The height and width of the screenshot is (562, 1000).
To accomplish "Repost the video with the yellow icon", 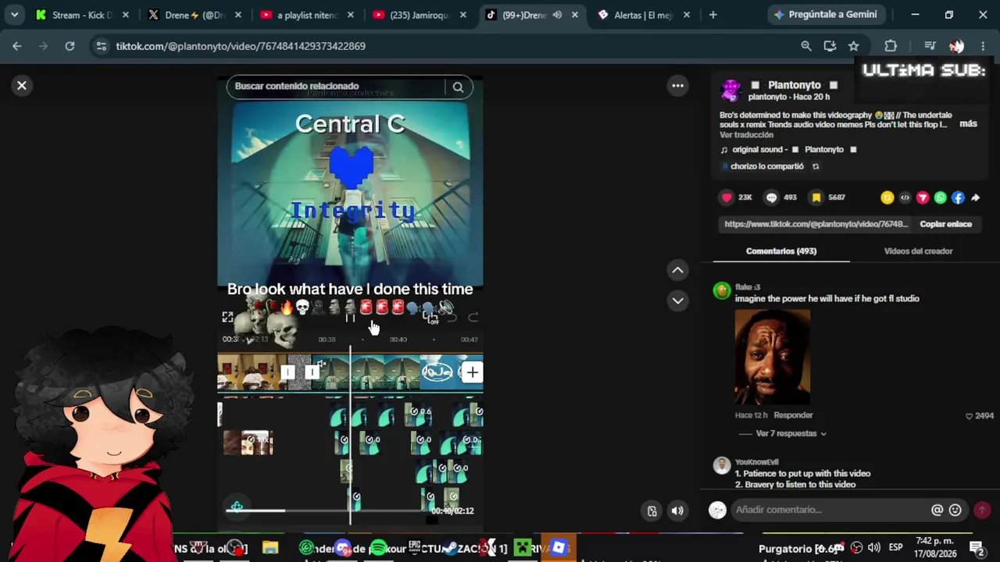I will click(887, 198).
